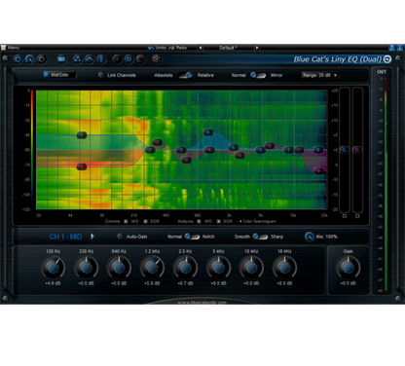The width and height of the screenshot is (405, 366).
Task: Open the www.bluecataudio.com link
Action: (202, 303)
